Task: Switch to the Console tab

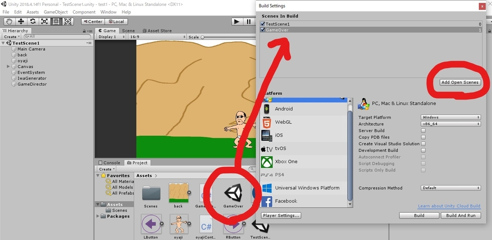Action: click(x=109, y=163)
